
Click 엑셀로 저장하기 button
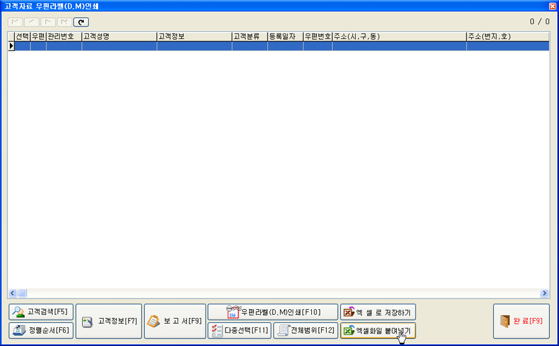378,312
